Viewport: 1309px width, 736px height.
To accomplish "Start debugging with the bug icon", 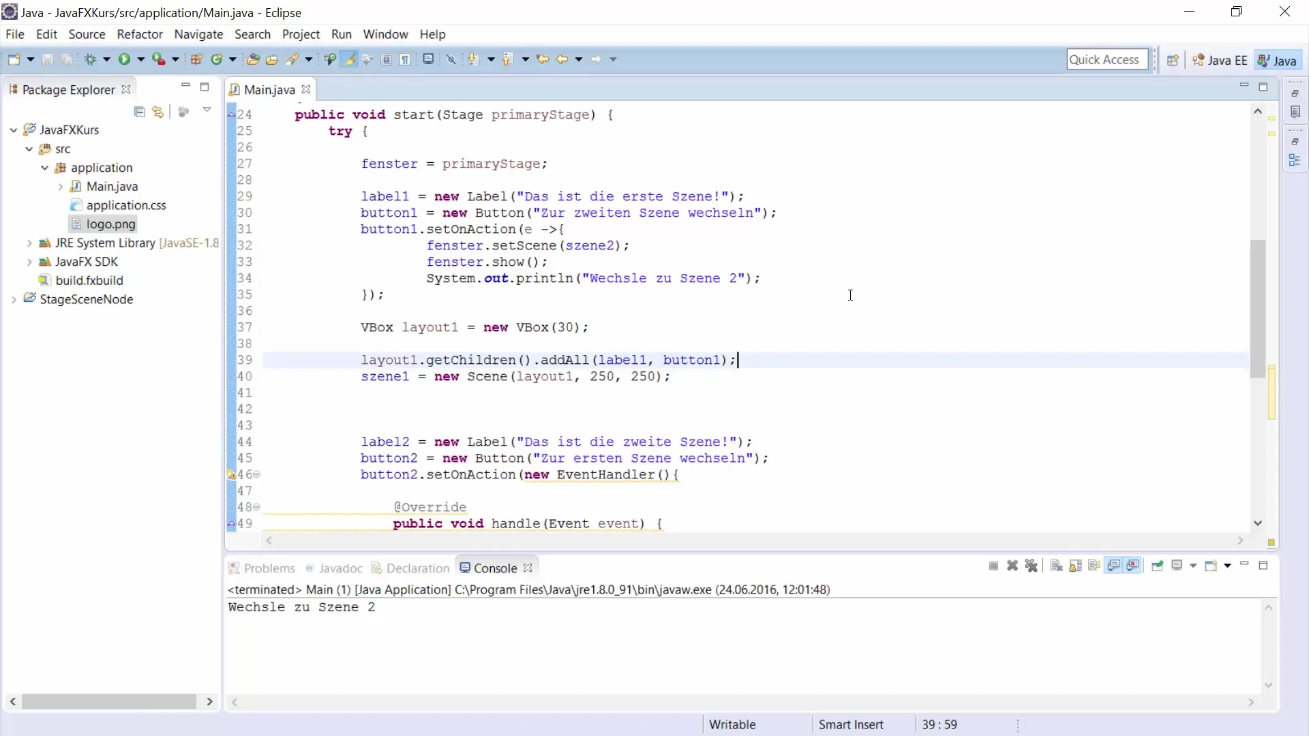I will tap(90, 59).
